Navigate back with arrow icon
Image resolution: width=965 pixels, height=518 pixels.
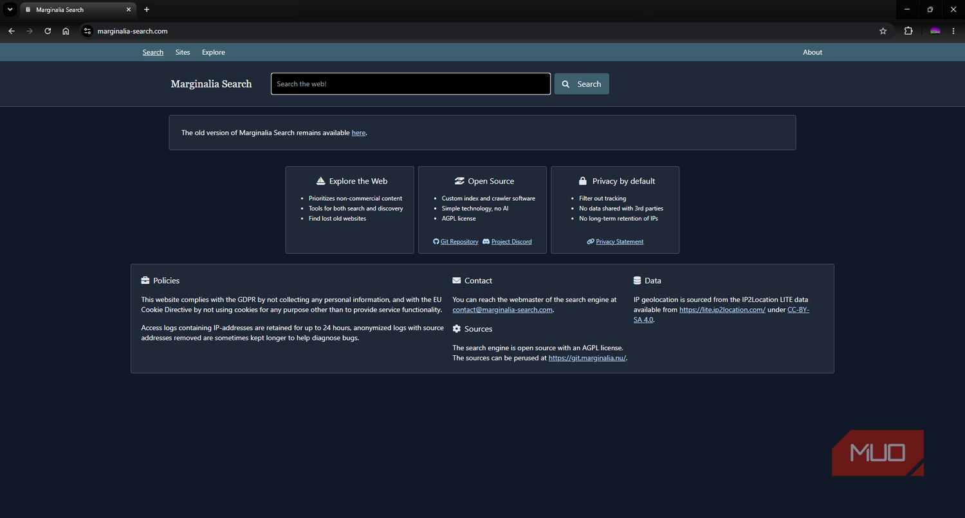pos(12,31)
